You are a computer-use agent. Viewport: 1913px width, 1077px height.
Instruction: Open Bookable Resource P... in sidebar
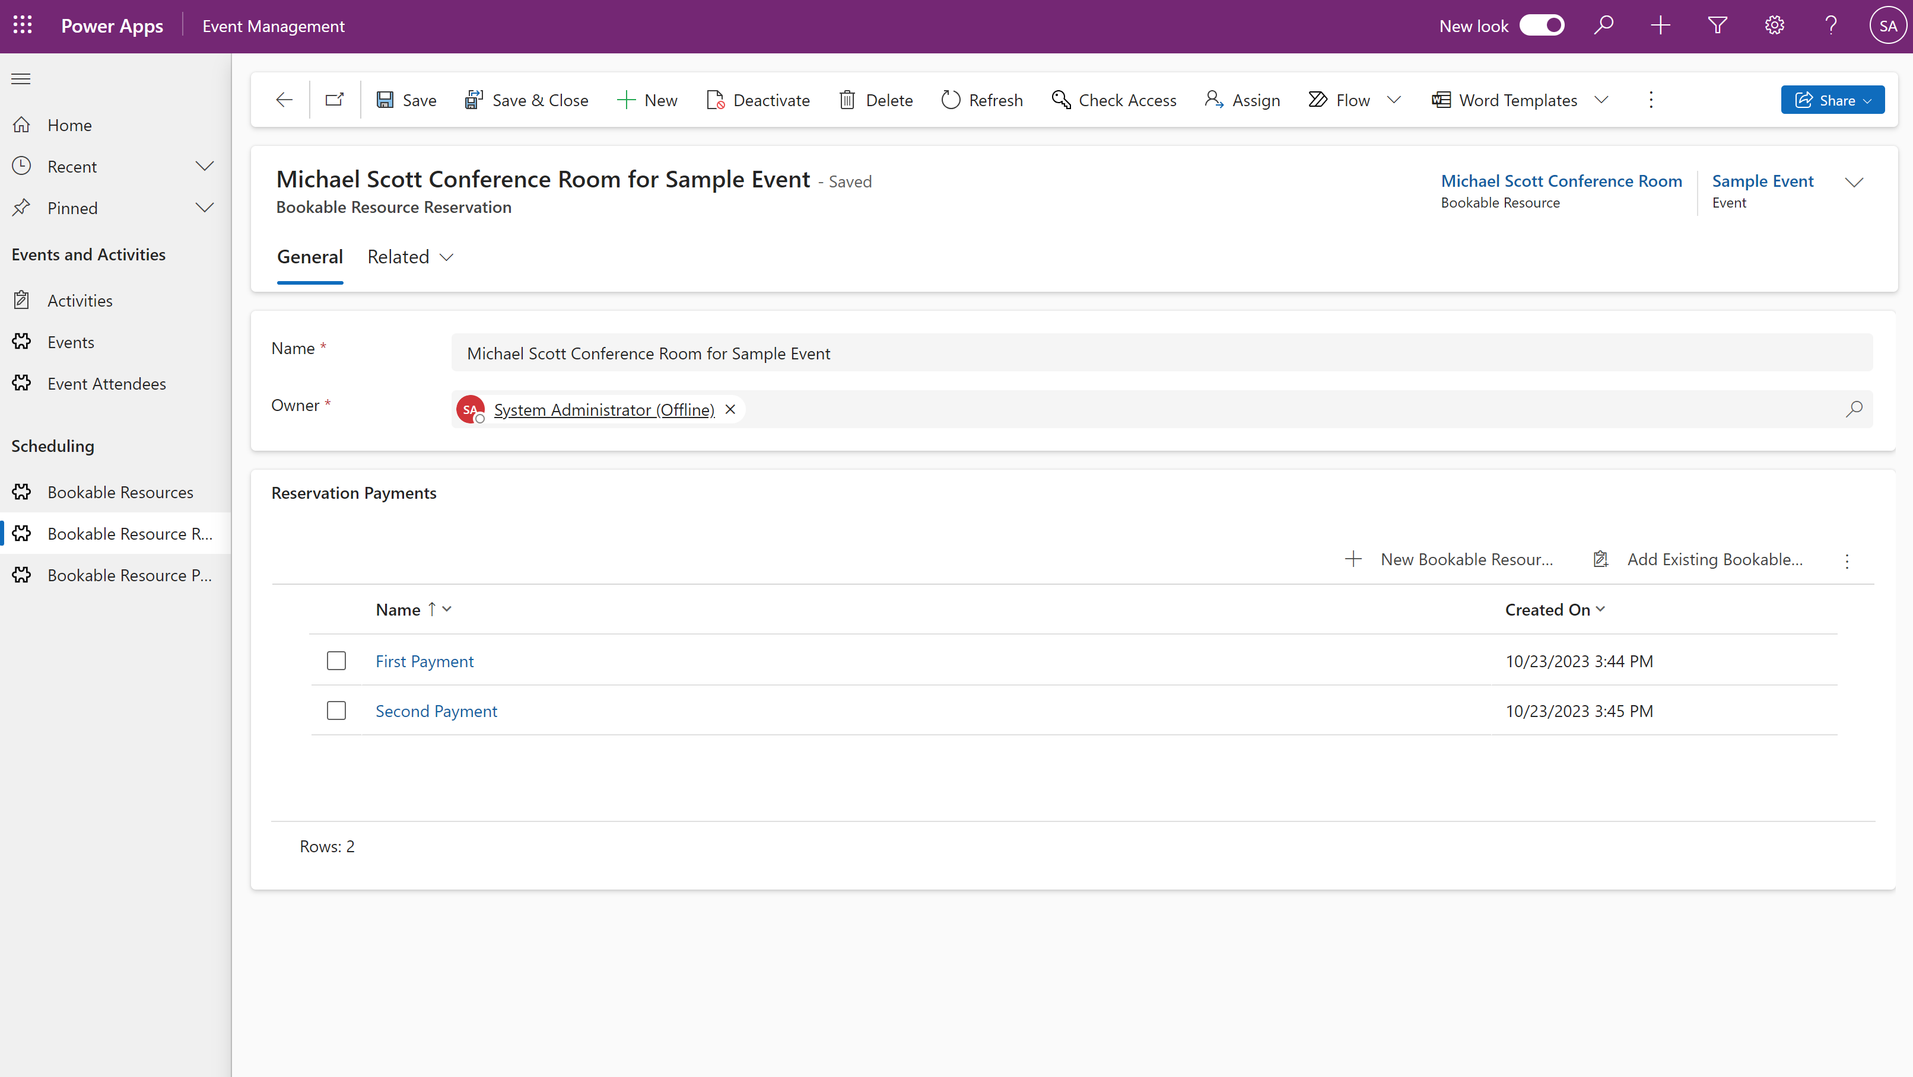coord(115,575)
